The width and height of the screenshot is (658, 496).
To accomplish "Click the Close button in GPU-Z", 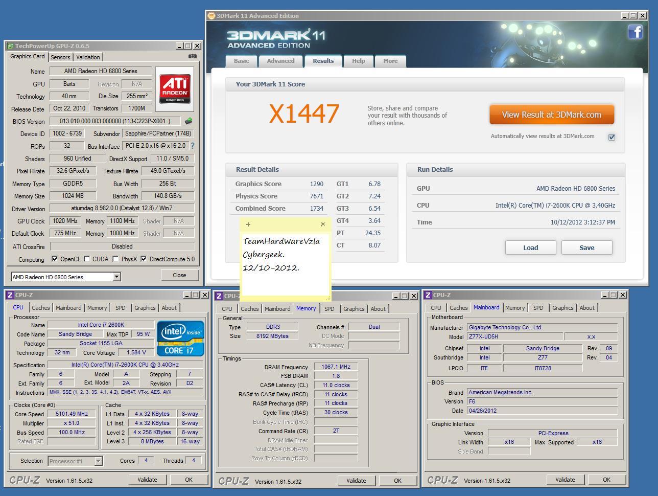I will point(179,275).
